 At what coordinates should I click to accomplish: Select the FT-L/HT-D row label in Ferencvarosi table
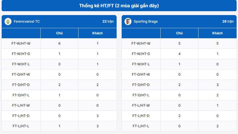coord(21,116)
